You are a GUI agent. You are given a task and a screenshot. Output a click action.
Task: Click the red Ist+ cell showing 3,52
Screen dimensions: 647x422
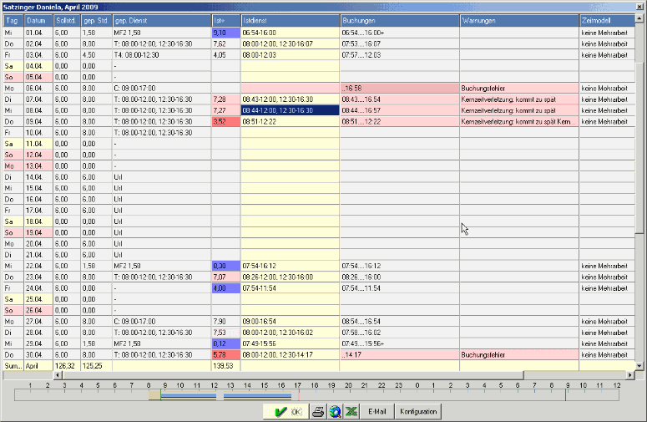pos(225,121)
